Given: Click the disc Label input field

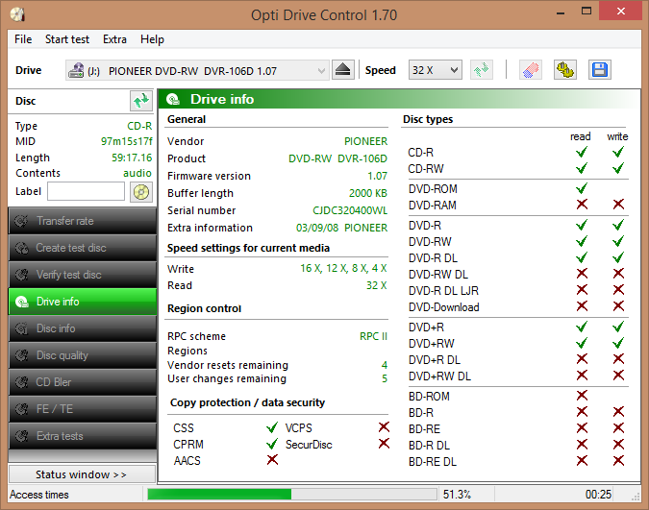Looking at the screenshot, I should click(x=86, y=191).
